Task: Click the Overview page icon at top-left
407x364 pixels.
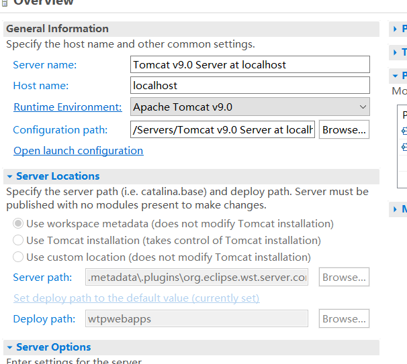Action: pos(5,3)
